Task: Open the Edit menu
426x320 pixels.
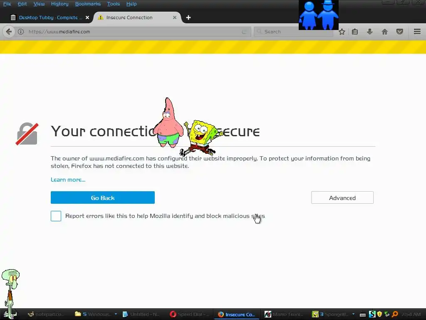Action: (22, 4)
